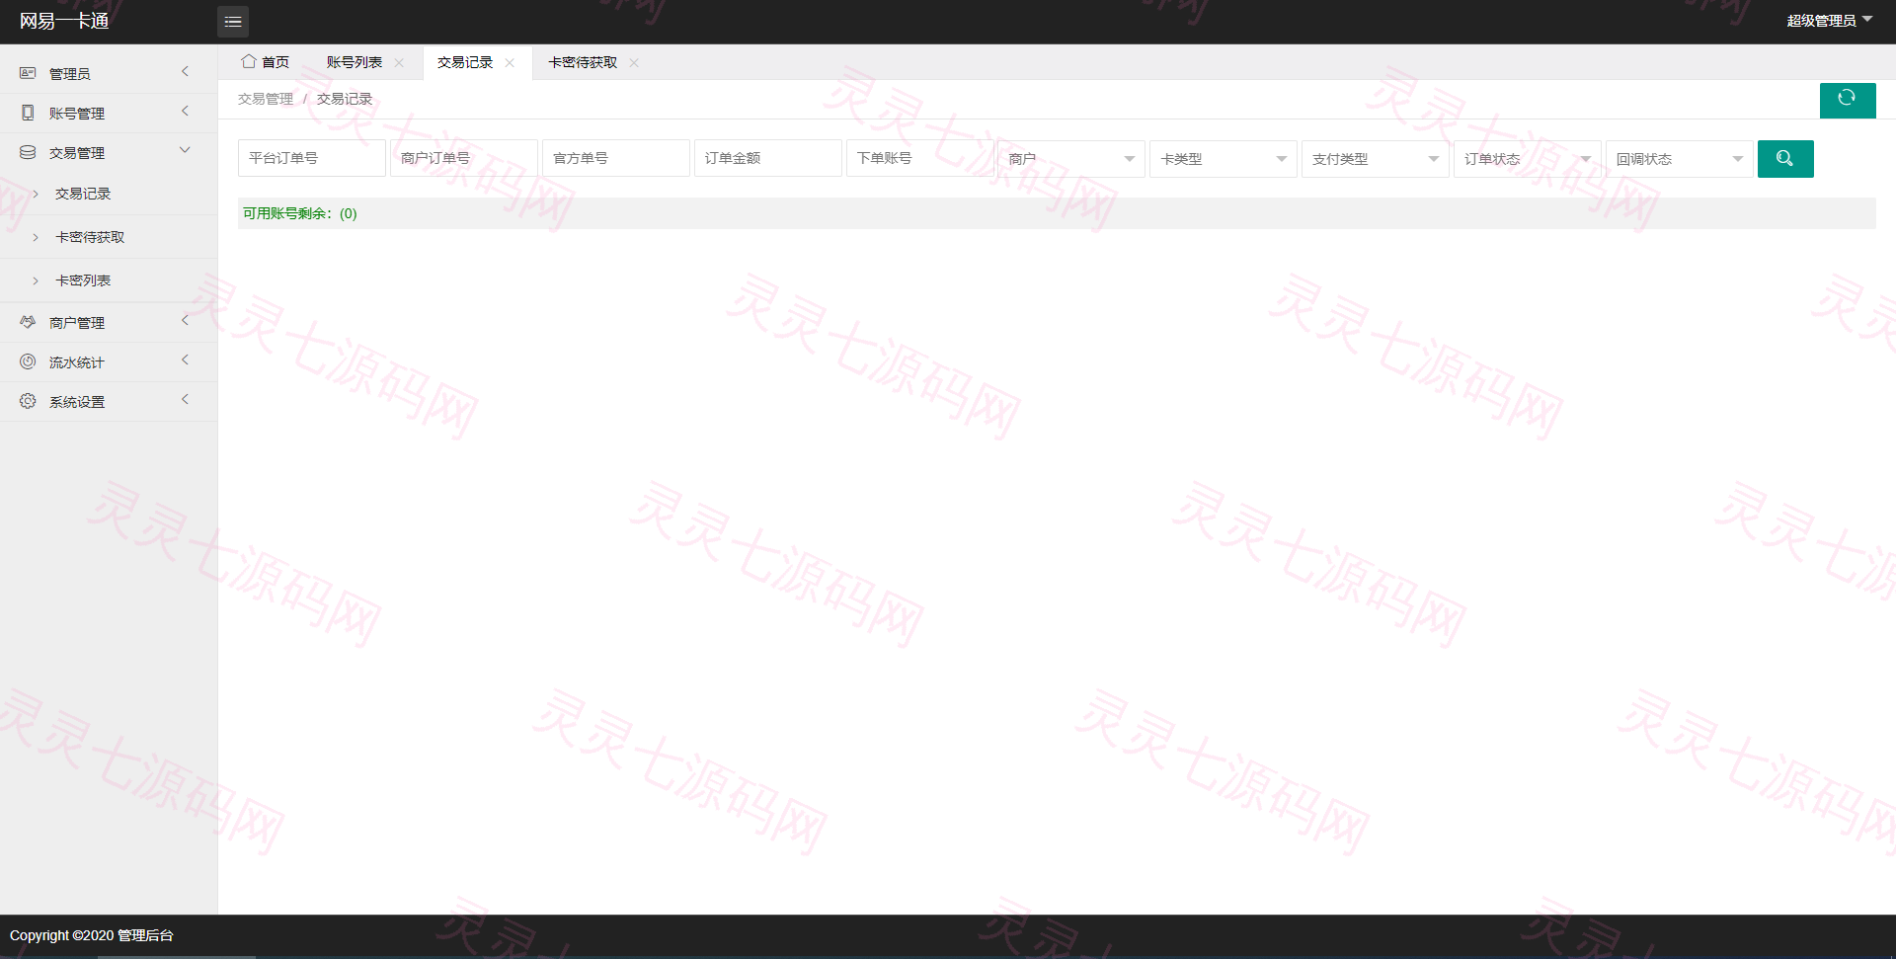The height and width of the screenshot is (959, 1896).
Task: Click the 交易管理 breadcrumb link
Action: [266, 99]
